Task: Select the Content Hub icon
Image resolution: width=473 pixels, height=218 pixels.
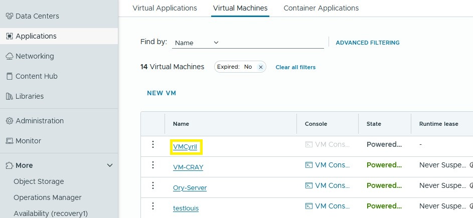Action: (x=9, y=76)
